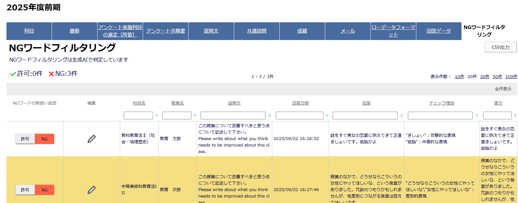
Task: Click the check reason "きしょい"：攻撃的な表現
Action: (x=430, y=136)
